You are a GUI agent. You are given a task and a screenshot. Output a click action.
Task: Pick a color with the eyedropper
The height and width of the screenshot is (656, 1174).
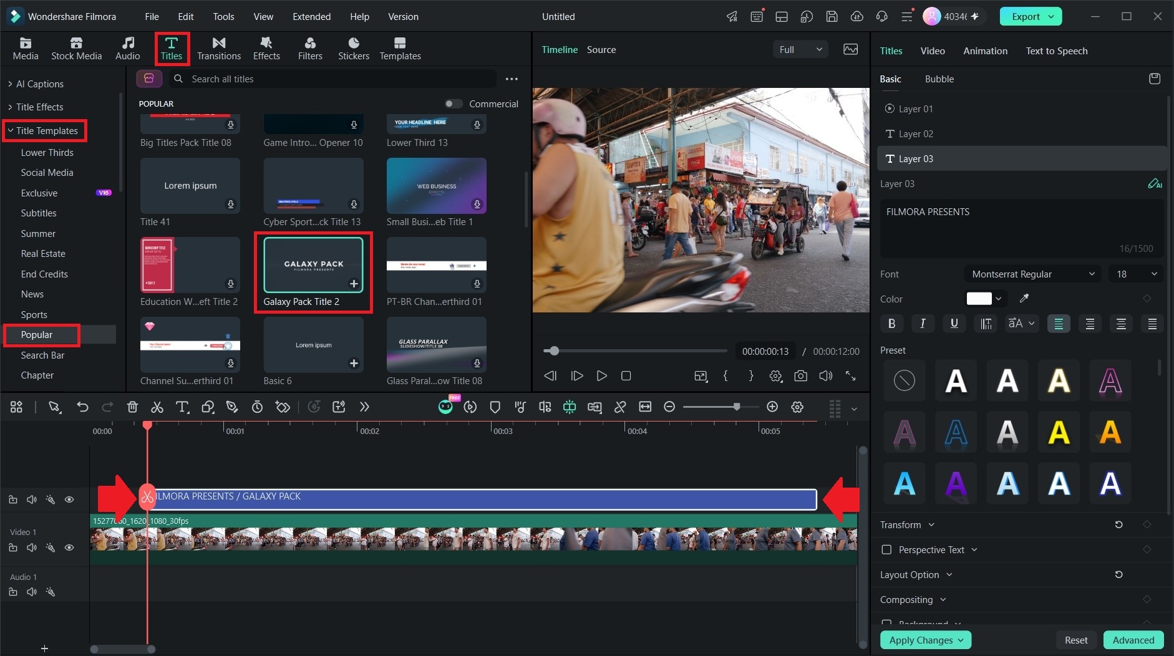[x=1024, y=299]
